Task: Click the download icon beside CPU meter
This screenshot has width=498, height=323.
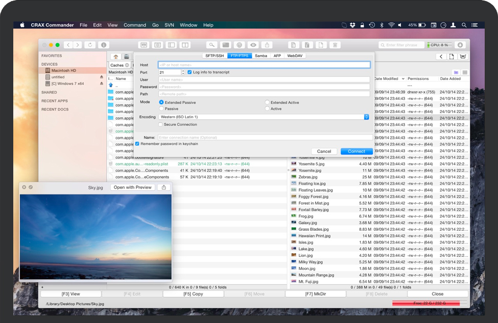Action: [x=460, y=45]
